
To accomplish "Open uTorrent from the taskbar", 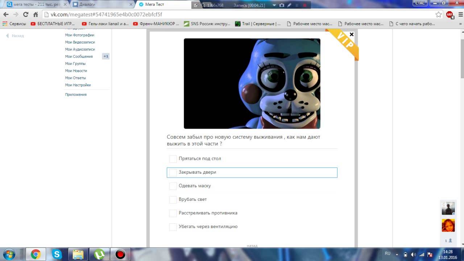I will (99, 254).
